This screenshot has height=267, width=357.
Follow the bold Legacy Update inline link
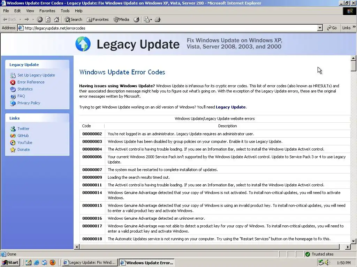pyautogui.click(x=231, y=107)
